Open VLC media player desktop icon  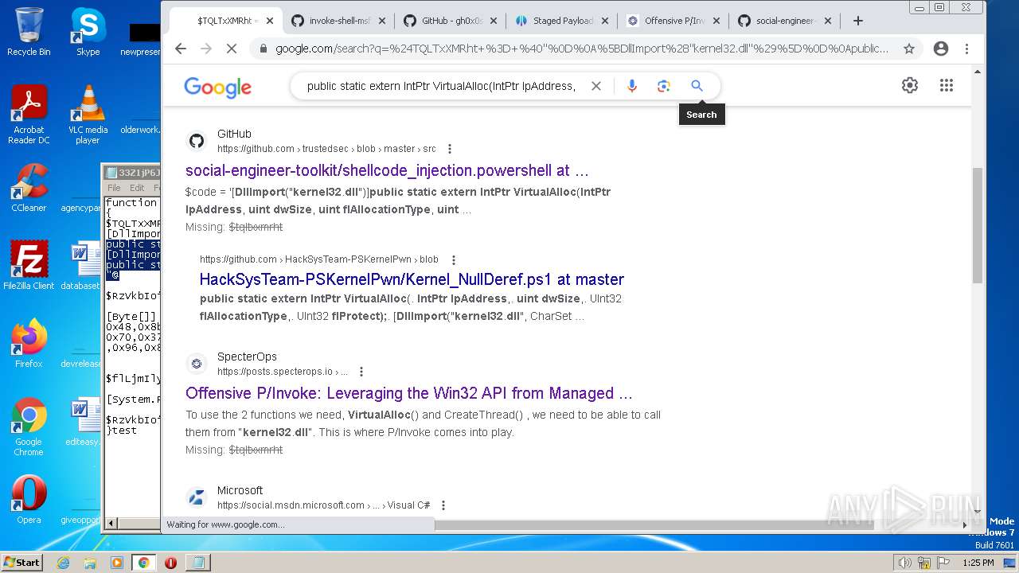pos(88,115)
